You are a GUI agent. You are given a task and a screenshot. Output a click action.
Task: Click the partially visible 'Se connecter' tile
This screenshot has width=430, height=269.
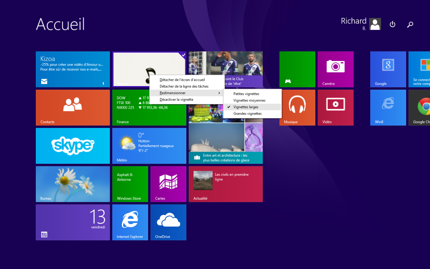[419, 69]
